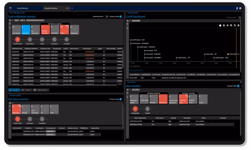Disable Compact mode in Sanctions monitor
Viewport: 251px width, 150px height.
pos(121,99)
